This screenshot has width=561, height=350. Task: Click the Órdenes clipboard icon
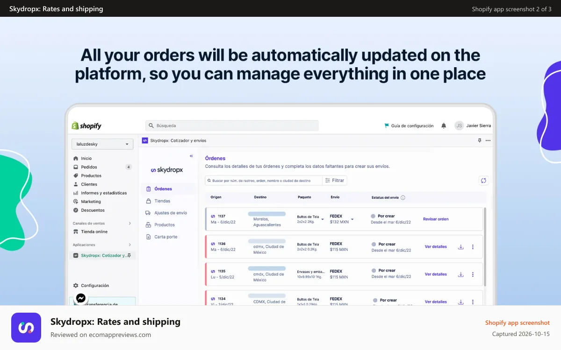pyautogui.click(x=148, y=189)
